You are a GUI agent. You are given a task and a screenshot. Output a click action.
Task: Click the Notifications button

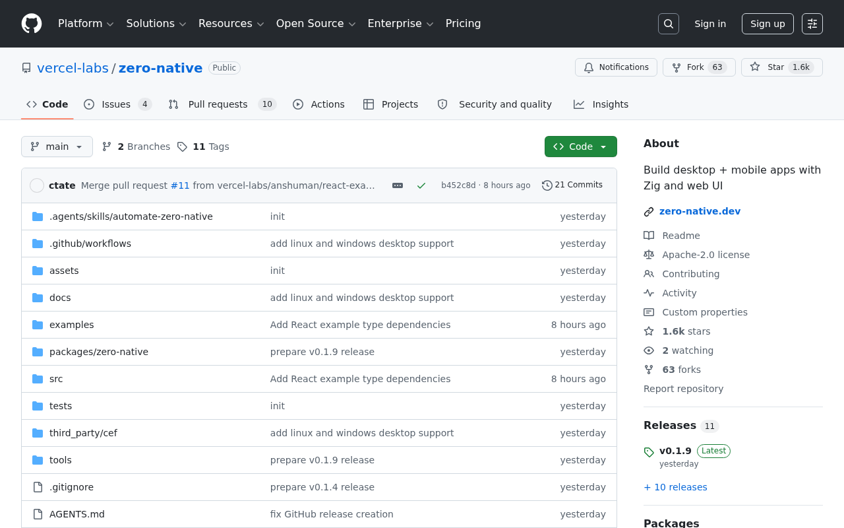point(616,67)
